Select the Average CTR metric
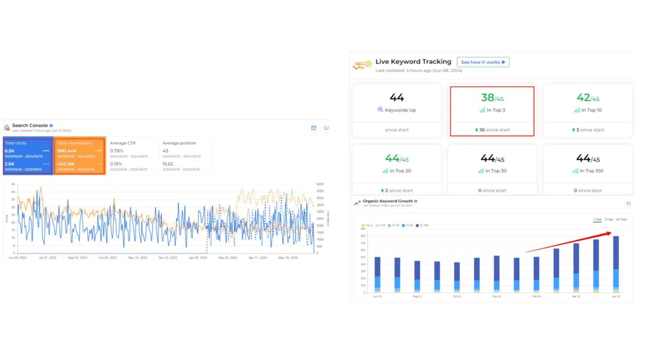Screen dimensions: 645x362 coord(132,156)
